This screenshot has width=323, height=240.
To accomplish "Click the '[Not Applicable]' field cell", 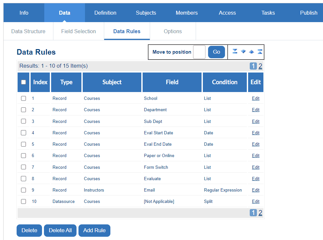I will click(x=159, y=201).
